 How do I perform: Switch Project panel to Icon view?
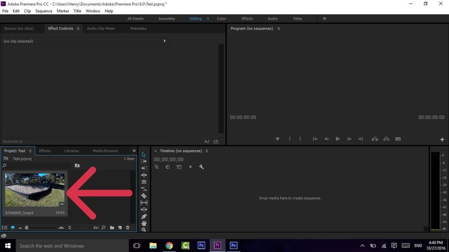coord(13,228)
